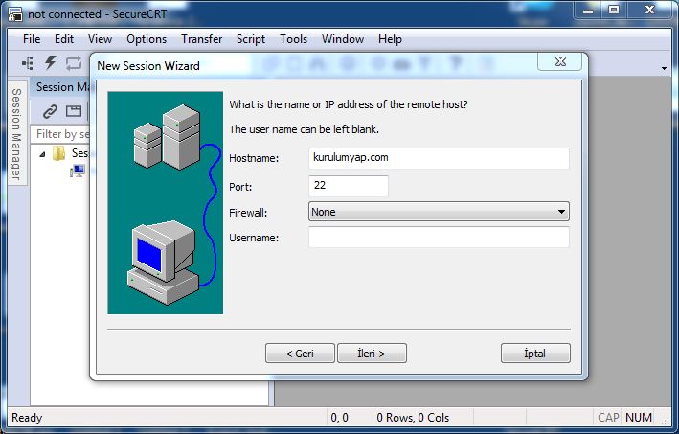The width and height of the screenshot is (679, 434).
Task: Maximize the SecureCRT window
Action: (x=614, y=11)
